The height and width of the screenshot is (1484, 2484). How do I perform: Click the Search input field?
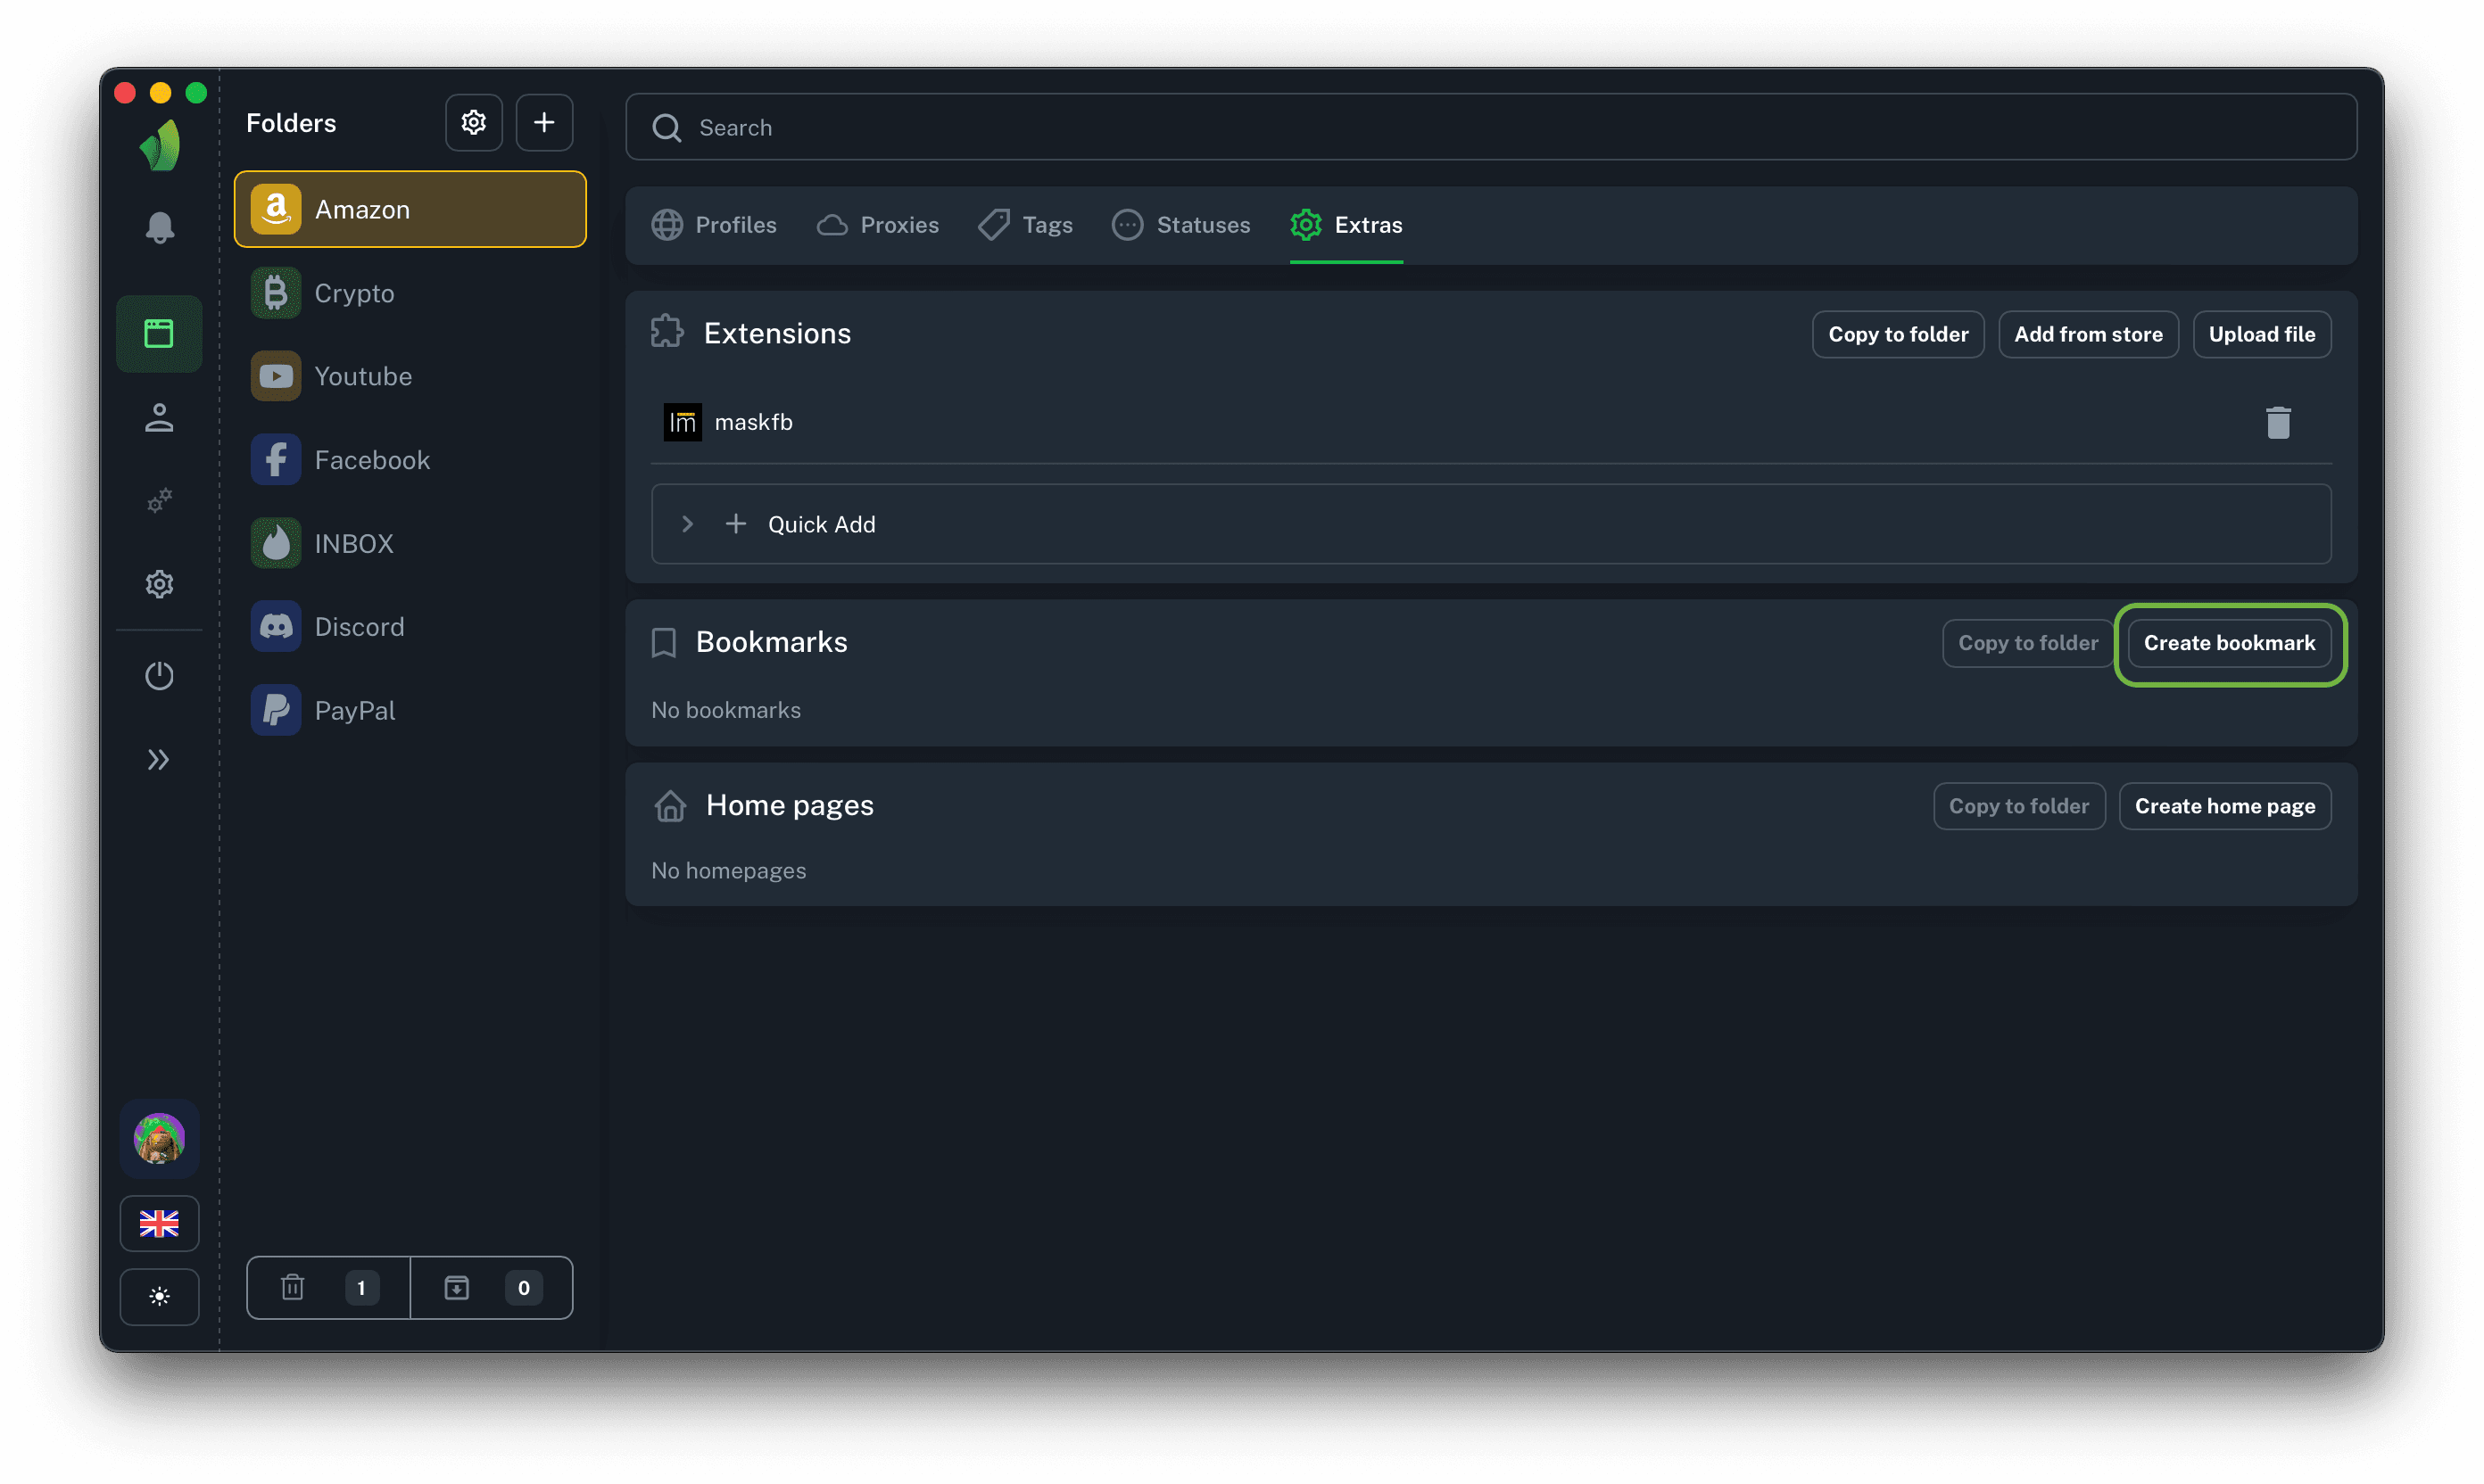click(x=1491, y=128)
